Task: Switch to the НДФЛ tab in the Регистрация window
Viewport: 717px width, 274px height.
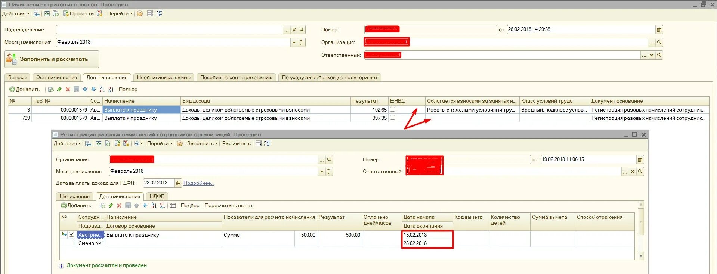Action: point(157,196)
